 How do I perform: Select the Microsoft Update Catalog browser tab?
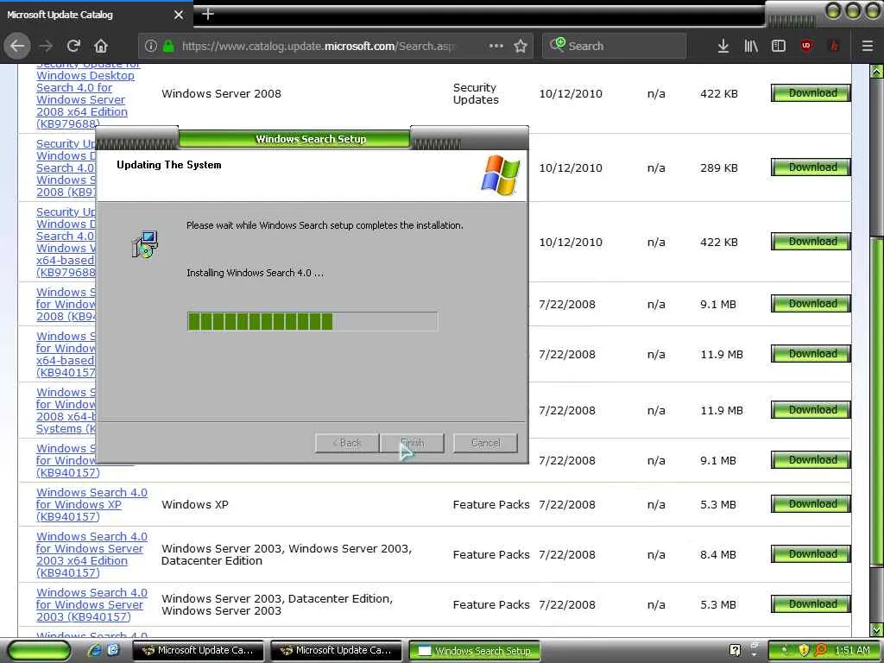[96, 15]
